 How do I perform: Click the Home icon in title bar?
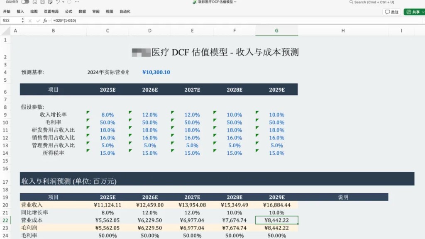35,2
